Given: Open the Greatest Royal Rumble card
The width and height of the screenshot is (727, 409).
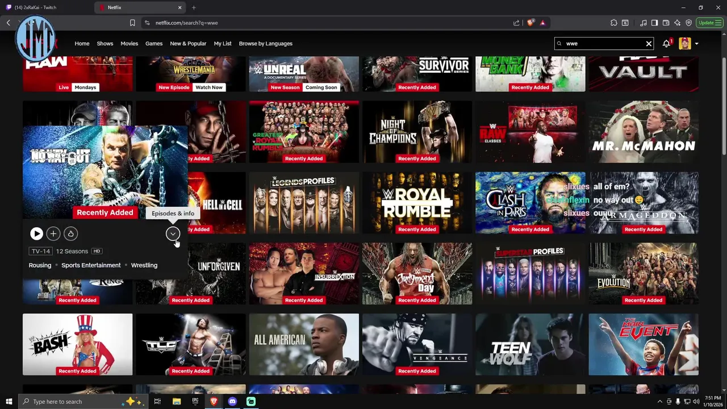Looking at the screenshot, I should point(304,132).
